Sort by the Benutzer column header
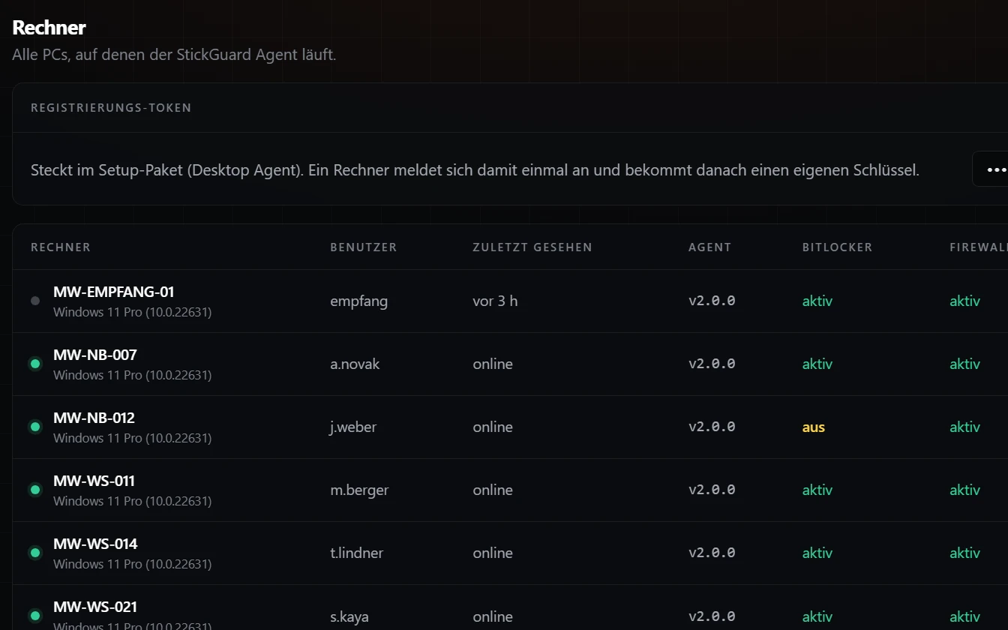The width and height of the screenshot is (1008, 630). (x=364, y=247)
